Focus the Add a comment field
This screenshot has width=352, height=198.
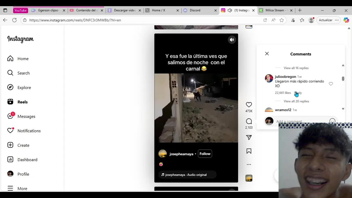click(x=301, y=121)
